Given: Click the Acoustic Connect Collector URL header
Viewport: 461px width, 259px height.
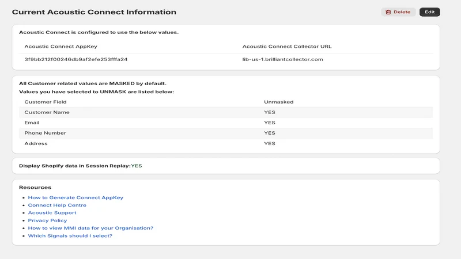Looking at the screenshot, I should point(287,47).
